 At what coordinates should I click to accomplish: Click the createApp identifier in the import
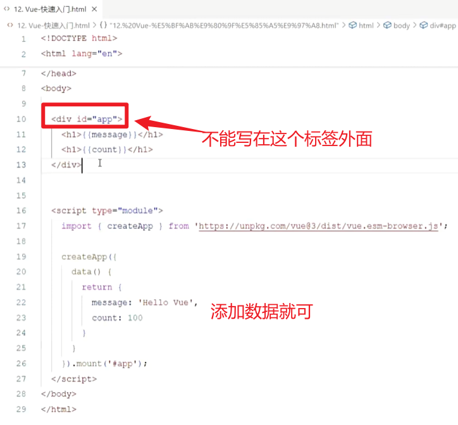[130, 226]
